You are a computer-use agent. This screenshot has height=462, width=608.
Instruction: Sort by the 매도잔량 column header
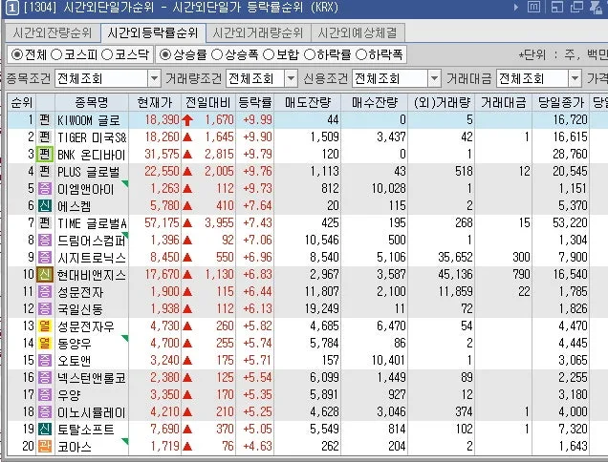pyautogui.click(x=308, y=103)
